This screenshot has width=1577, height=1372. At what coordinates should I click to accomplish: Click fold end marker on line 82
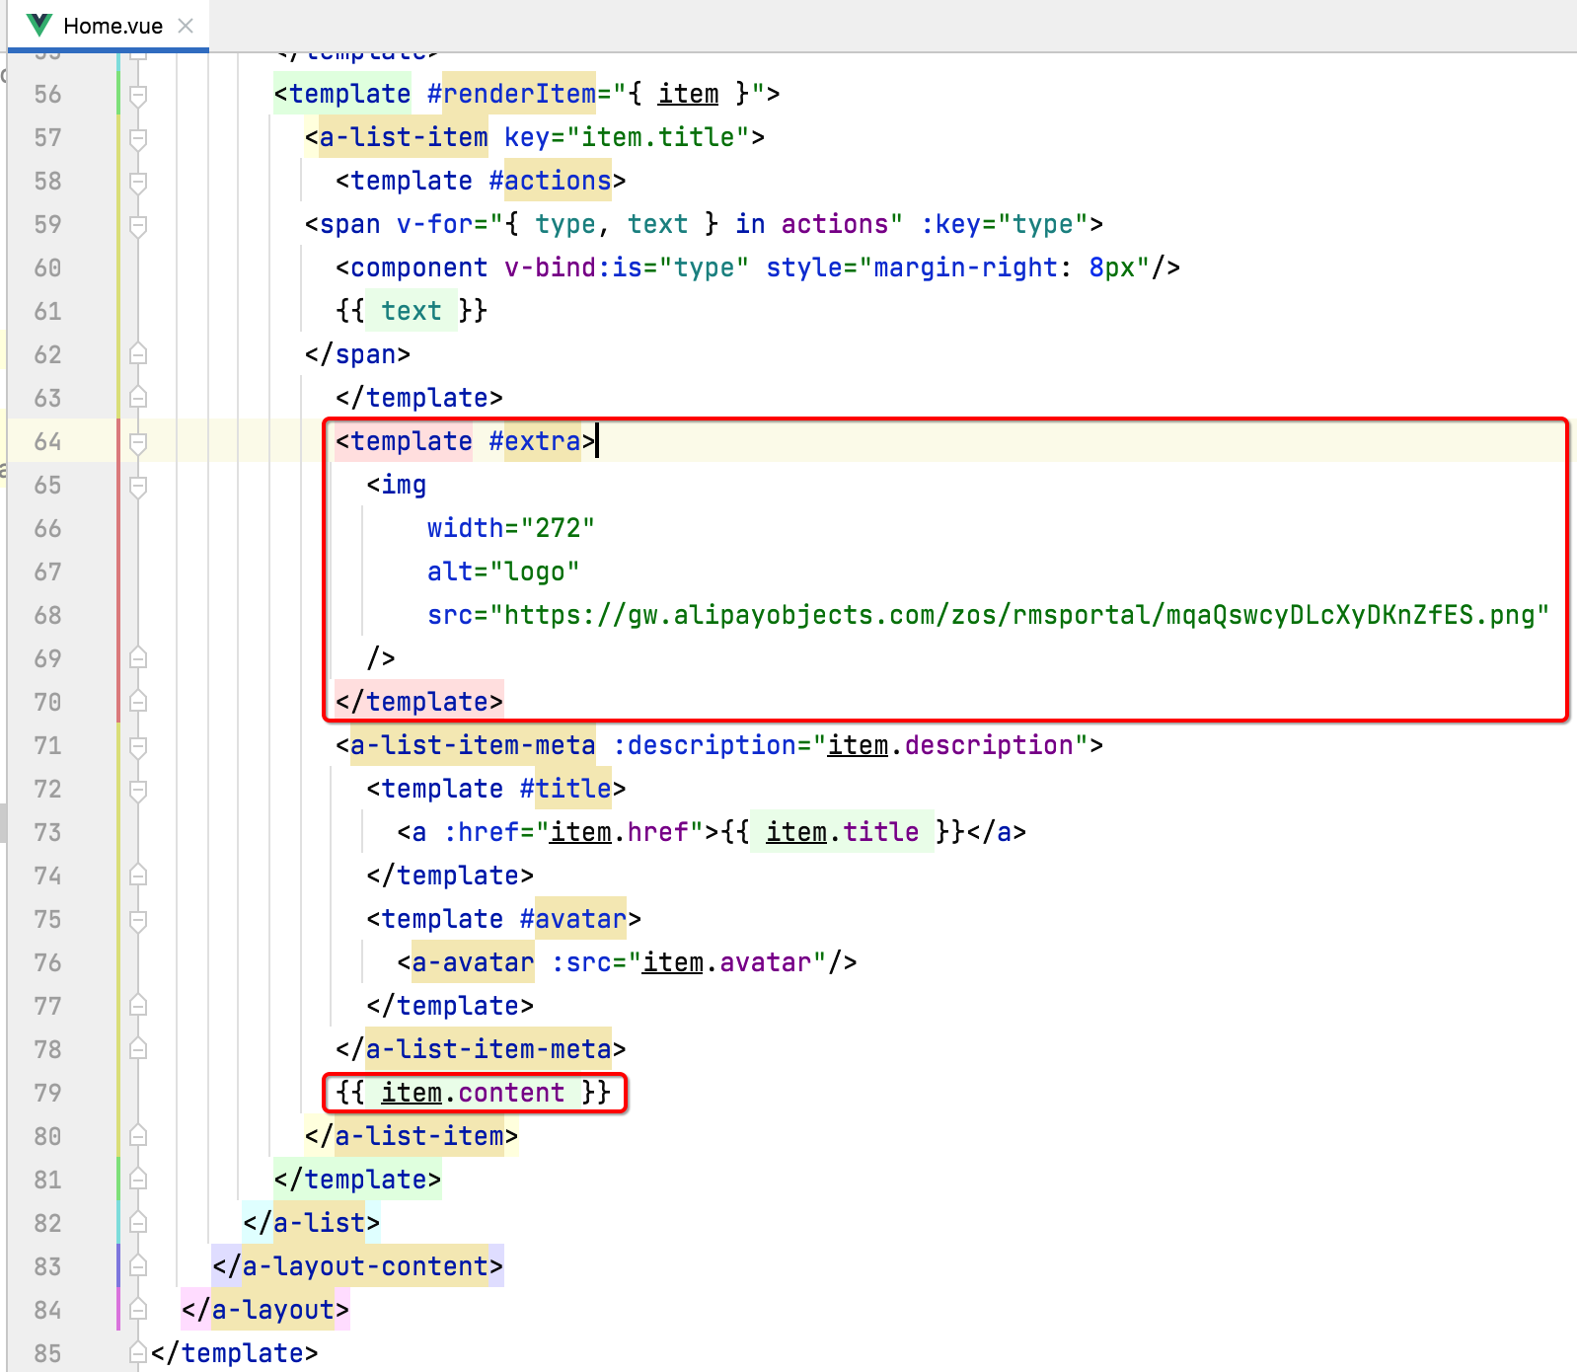[x=138, y=1223]
